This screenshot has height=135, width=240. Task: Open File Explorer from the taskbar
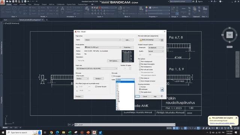point(63,132)
